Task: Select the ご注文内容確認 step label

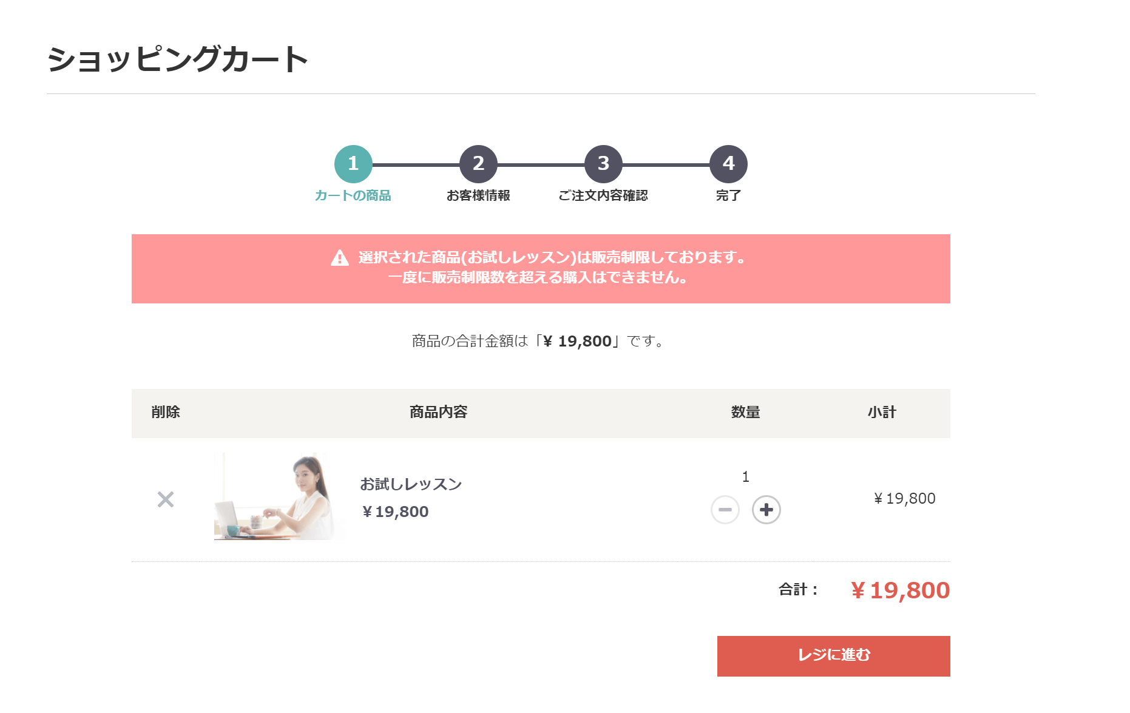Action: 603,195
